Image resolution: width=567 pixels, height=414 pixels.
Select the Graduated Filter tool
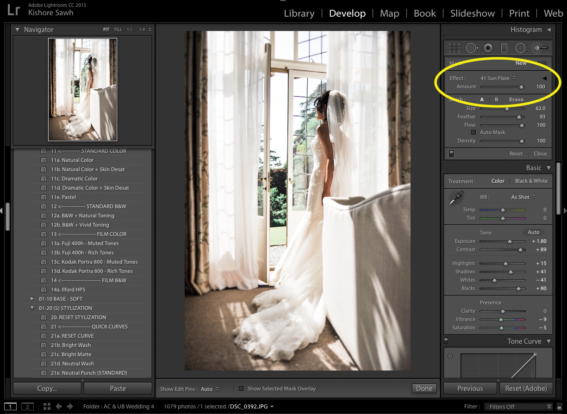[504, 48]
